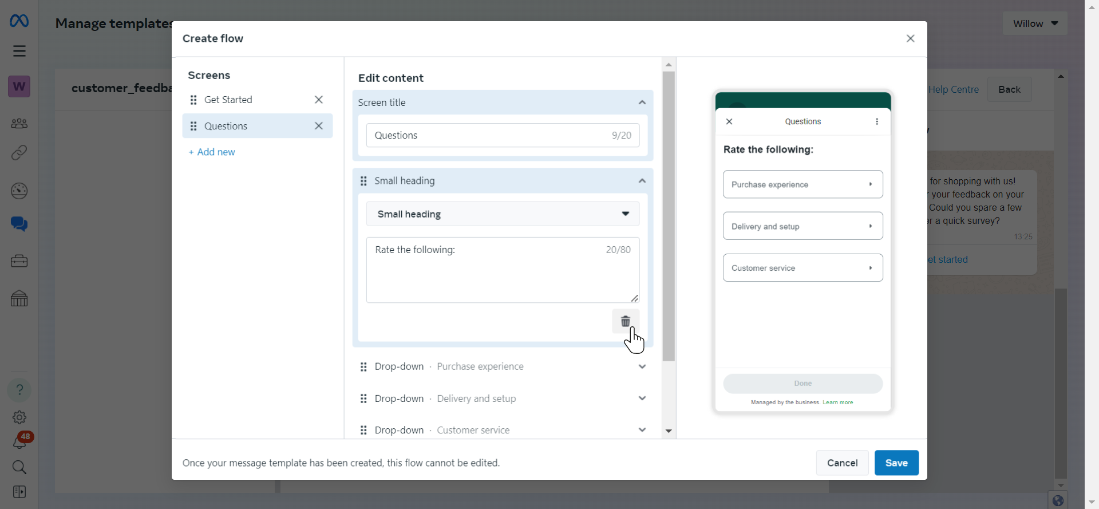Click the search magnifier icon in sidebar
The image size is (1099, 509).
[19, 467]
